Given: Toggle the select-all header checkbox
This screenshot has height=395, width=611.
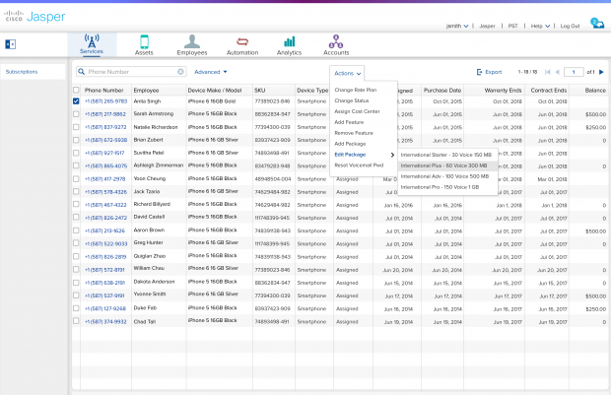Looking at the screenshot, I should click(76, 90).
